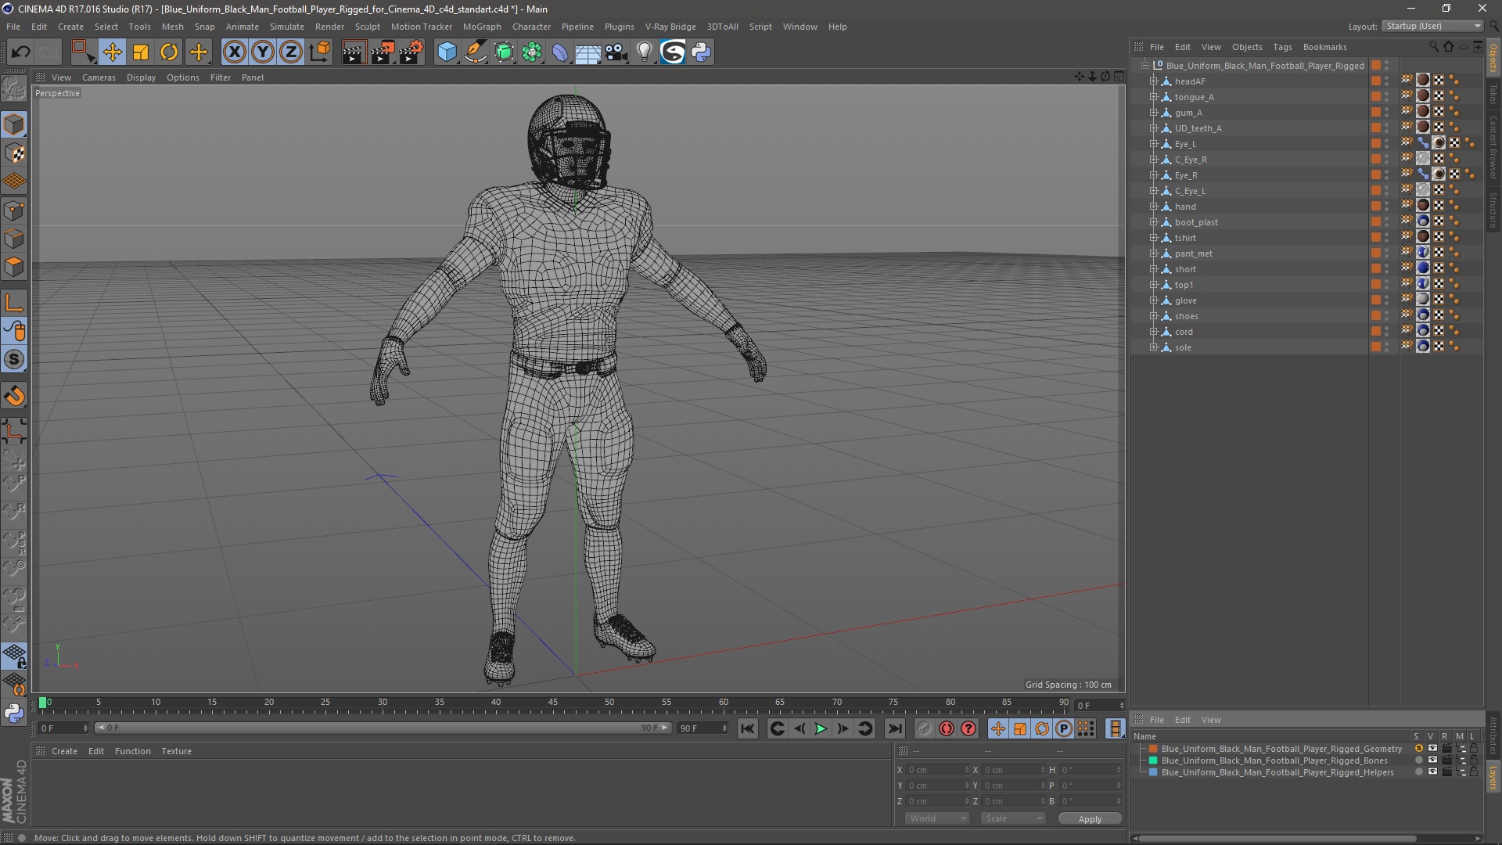The width and height of the screenshot is (1502, 845).
Task: Toggle view visibility of Helpers layer
Action: point(1432,772)
